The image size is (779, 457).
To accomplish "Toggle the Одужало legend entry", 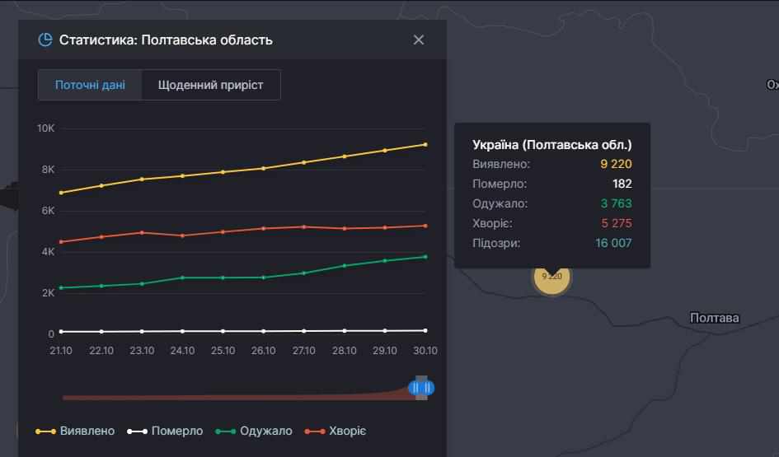I will [x=254, y=431].
